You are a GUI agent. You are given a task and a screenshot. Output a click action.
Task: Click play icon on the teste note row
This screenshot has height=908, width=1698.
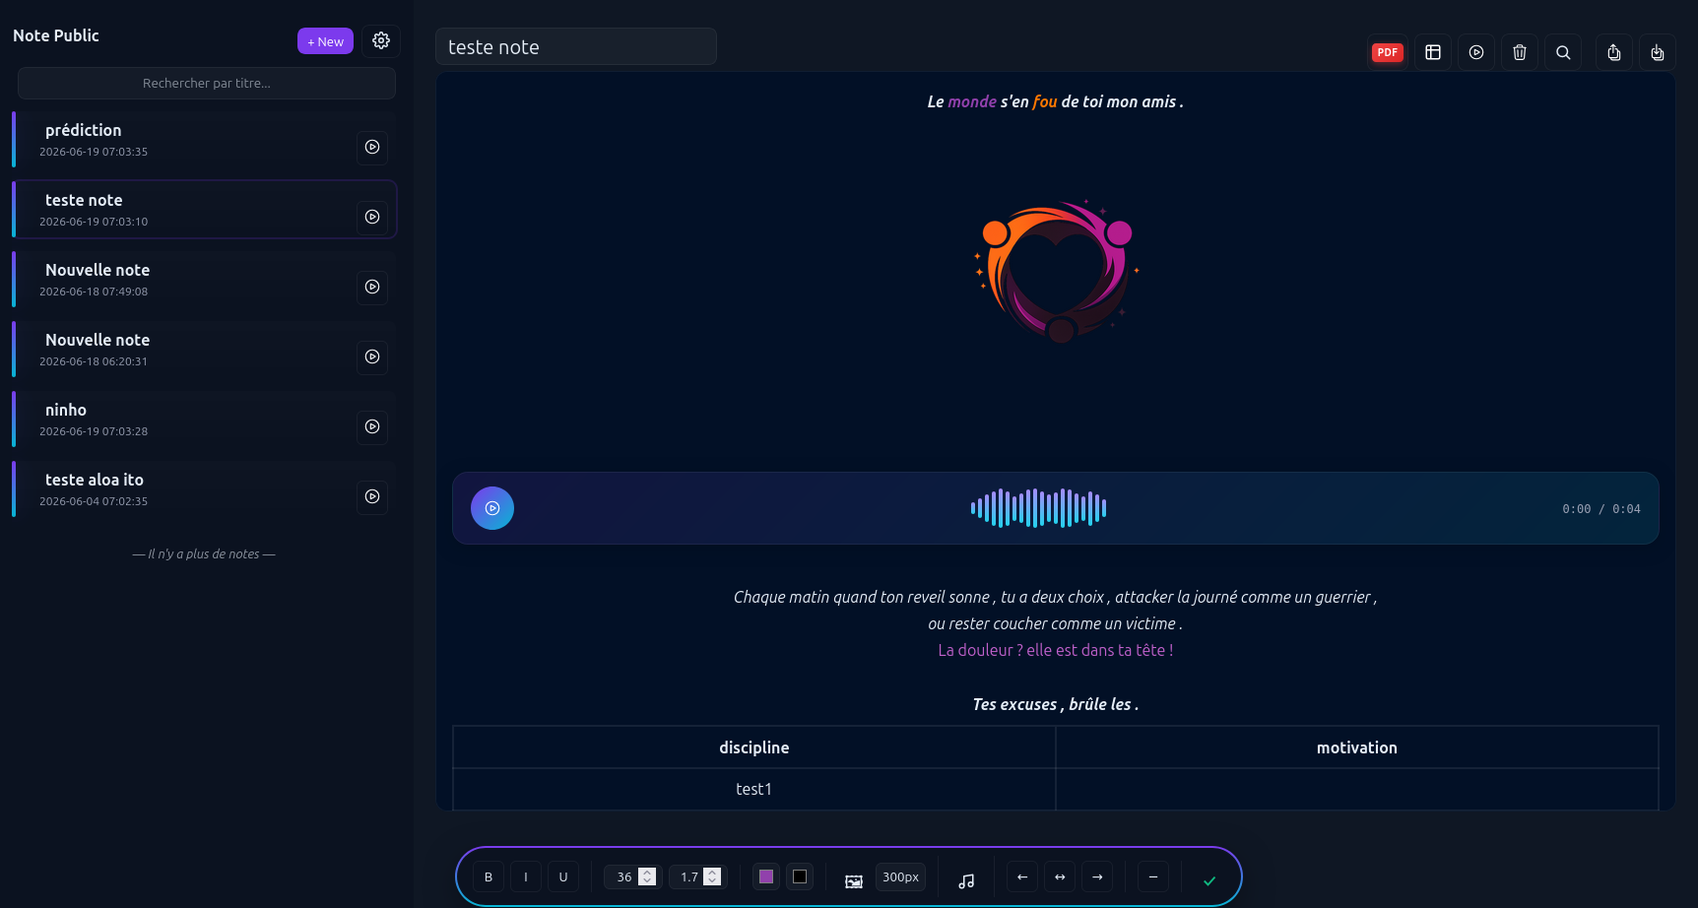pos(372,217)
